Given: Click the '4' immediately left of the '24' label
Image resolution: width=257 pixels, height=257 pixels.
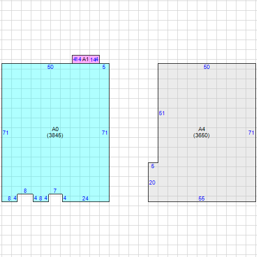Looking at the screenshot, I should click(65, 198).
